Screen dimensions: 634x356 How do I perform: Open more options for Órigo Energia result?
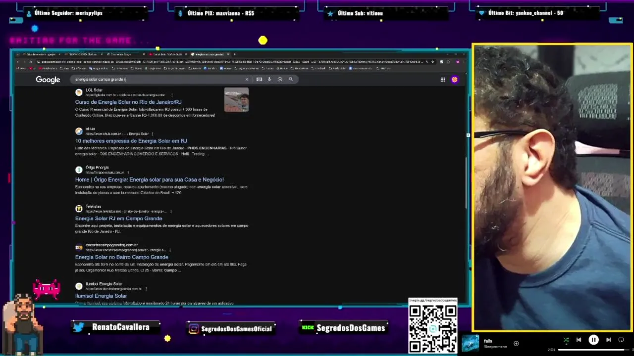point(128,173)
